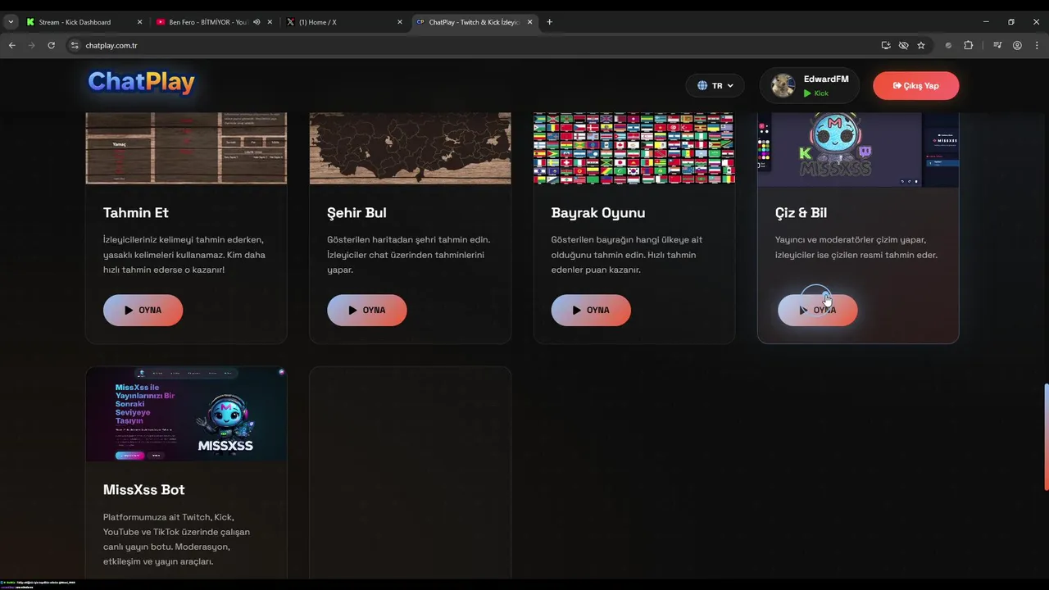Click the page vertical scrollbar thumb
This screenshot has width=1049, height=590.
point(1046,438)
